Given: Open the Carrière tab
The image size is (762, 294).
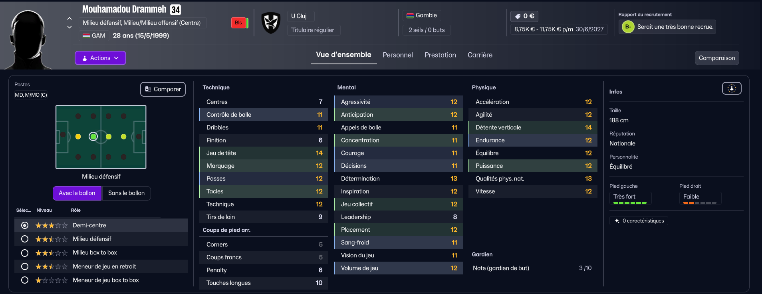Looking at the screenshot, I should click(480, 55).
